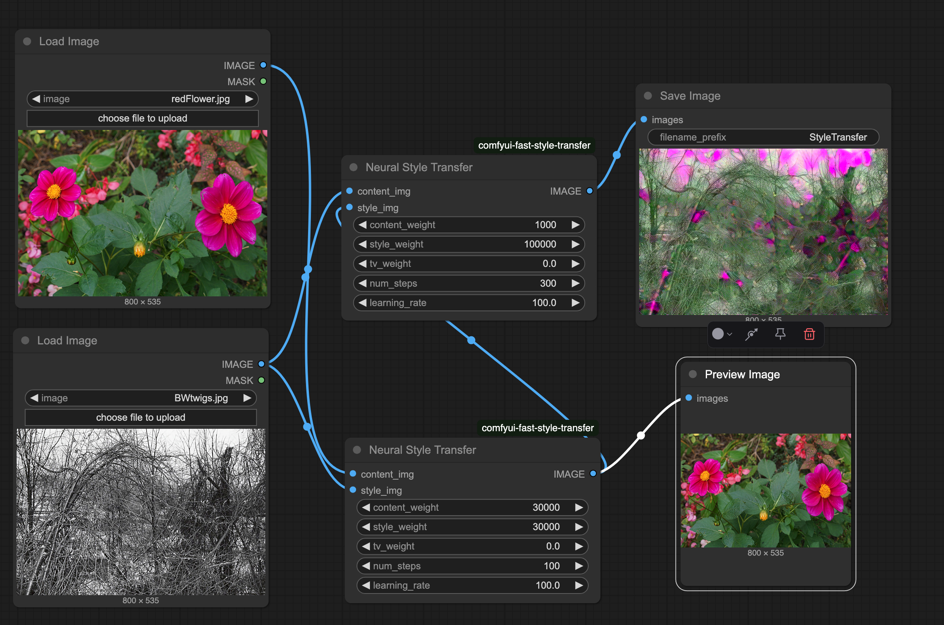The image size is (944, 625).
Task: Open the node color picker circle
Action: tap(718, 334)
